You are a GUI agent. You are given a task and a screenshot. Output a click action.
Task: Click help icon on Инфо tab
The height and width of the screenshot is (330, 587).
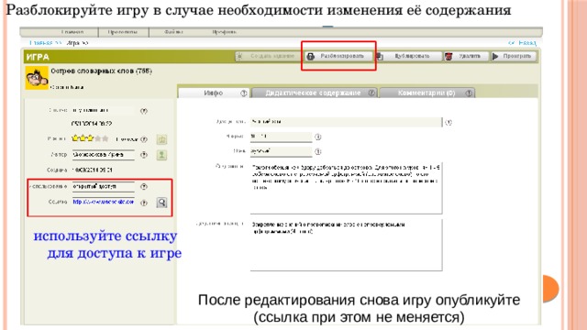click(244, 93)
